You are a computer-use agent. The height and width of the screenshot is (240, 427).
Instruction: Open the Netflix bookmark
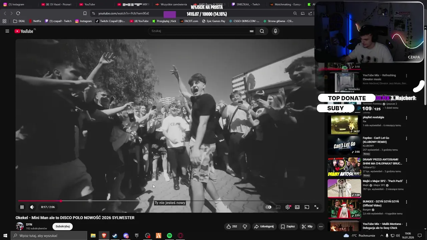35,21
